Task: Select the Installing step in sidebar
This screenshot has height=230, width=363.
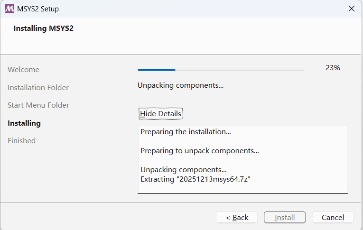Action: (24, 123)
